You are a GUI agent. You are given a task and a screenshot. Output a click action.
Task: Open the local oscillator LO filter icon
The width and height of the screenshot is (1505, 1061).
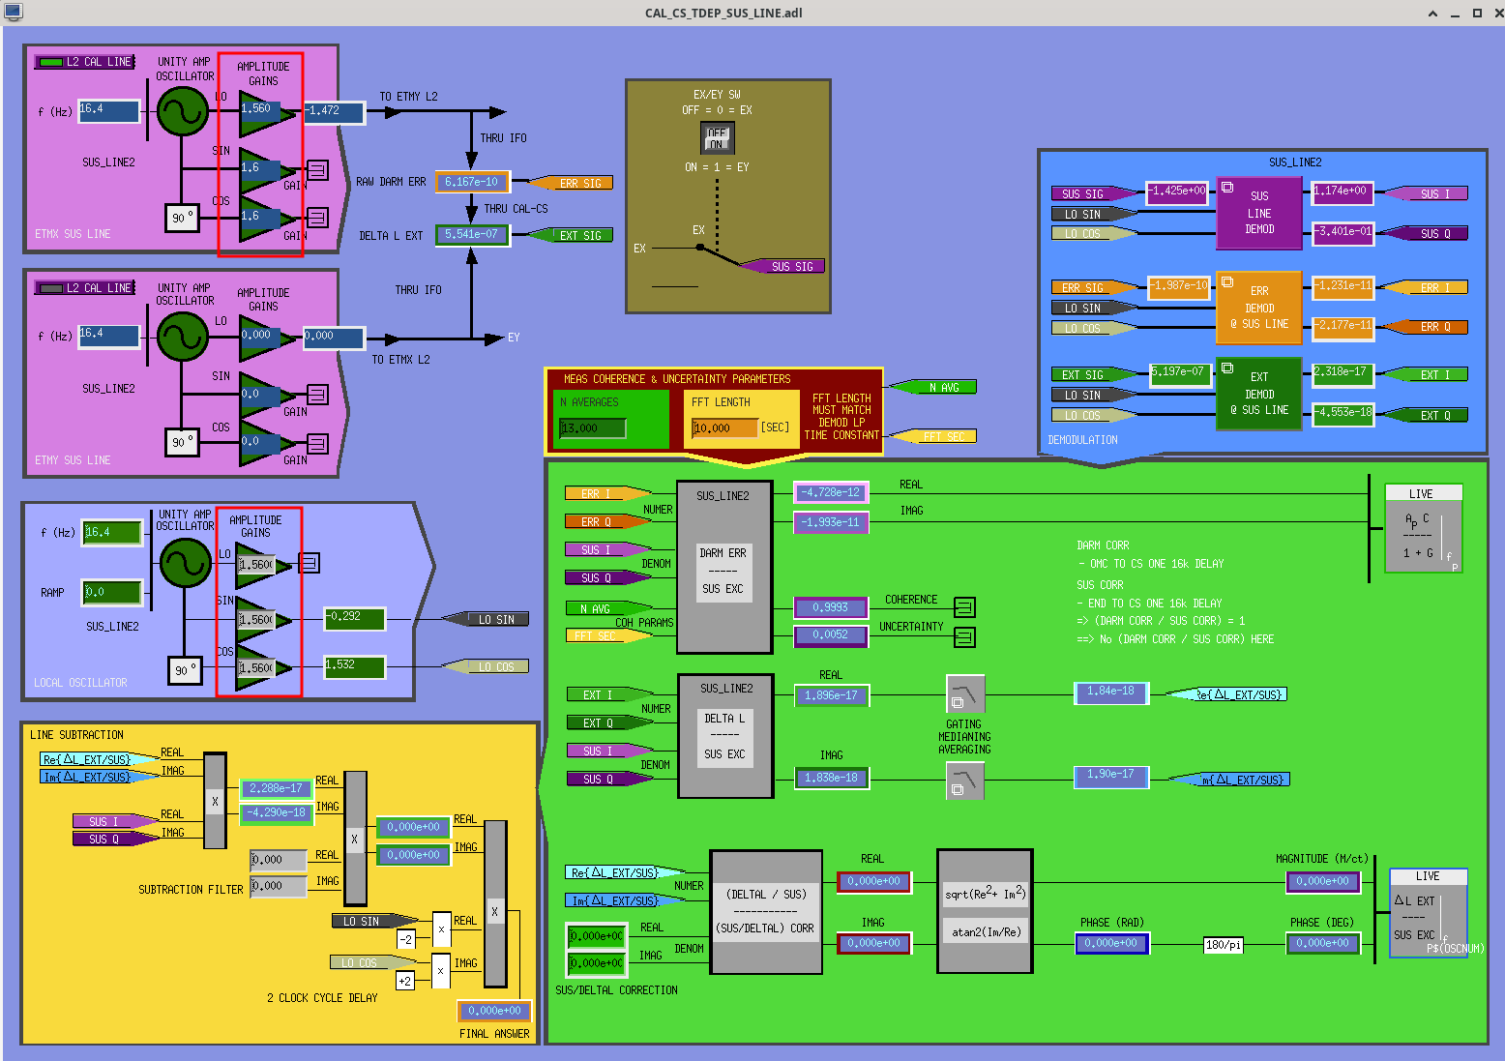tap(309, 563)
